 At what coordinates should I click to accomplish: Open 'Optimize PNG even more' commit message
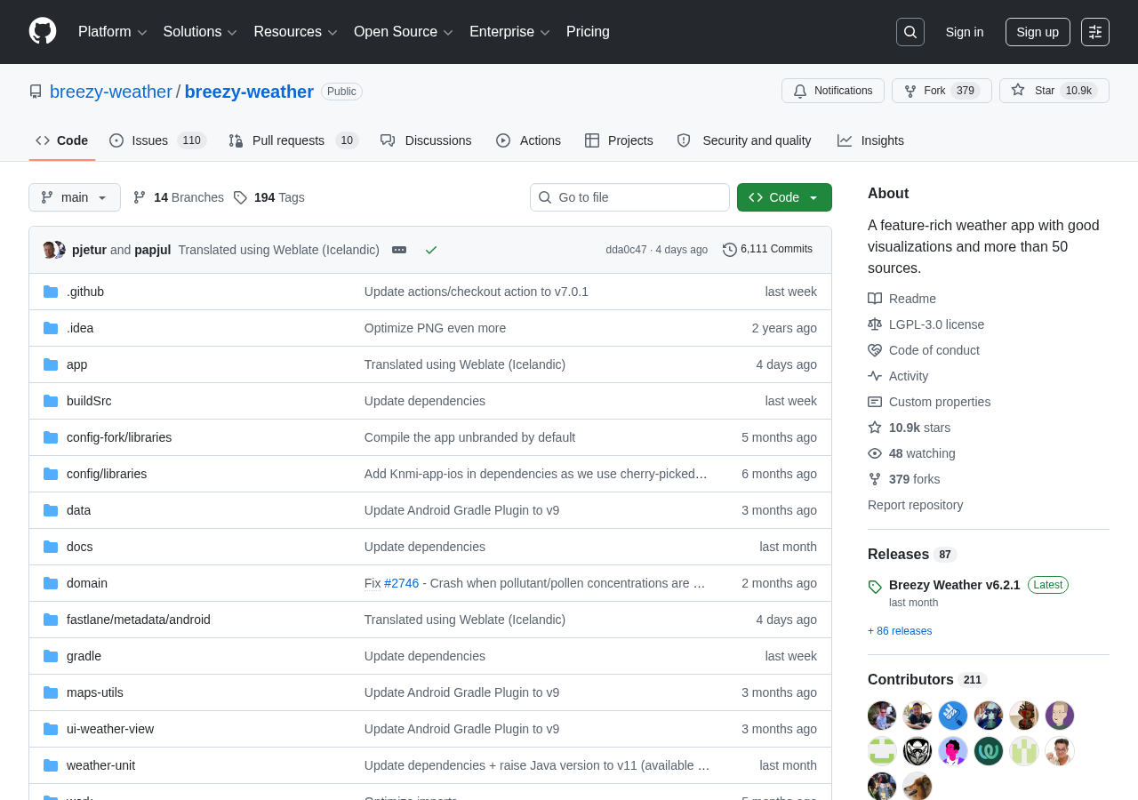click(435, 328)
